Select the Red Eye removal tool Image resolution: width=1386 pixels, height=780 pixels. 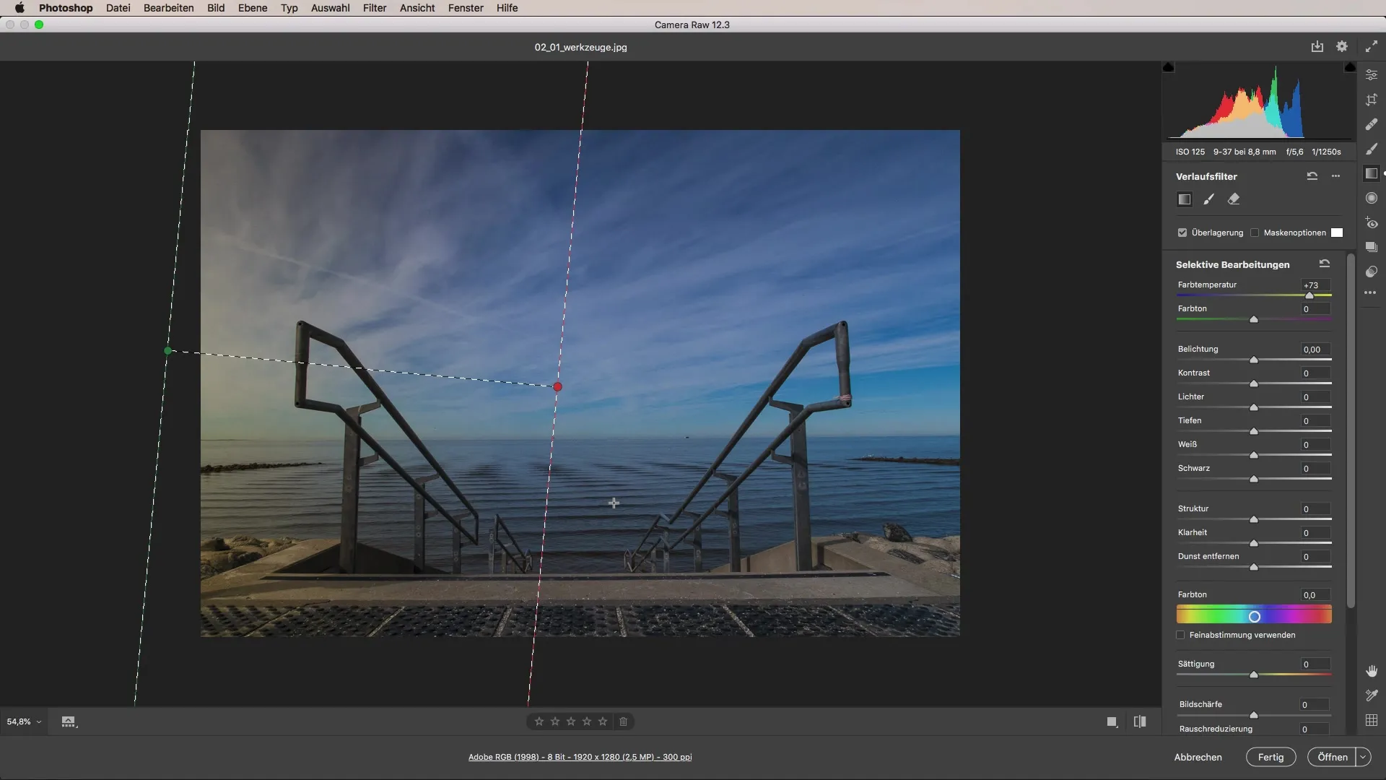(1372, 222)
